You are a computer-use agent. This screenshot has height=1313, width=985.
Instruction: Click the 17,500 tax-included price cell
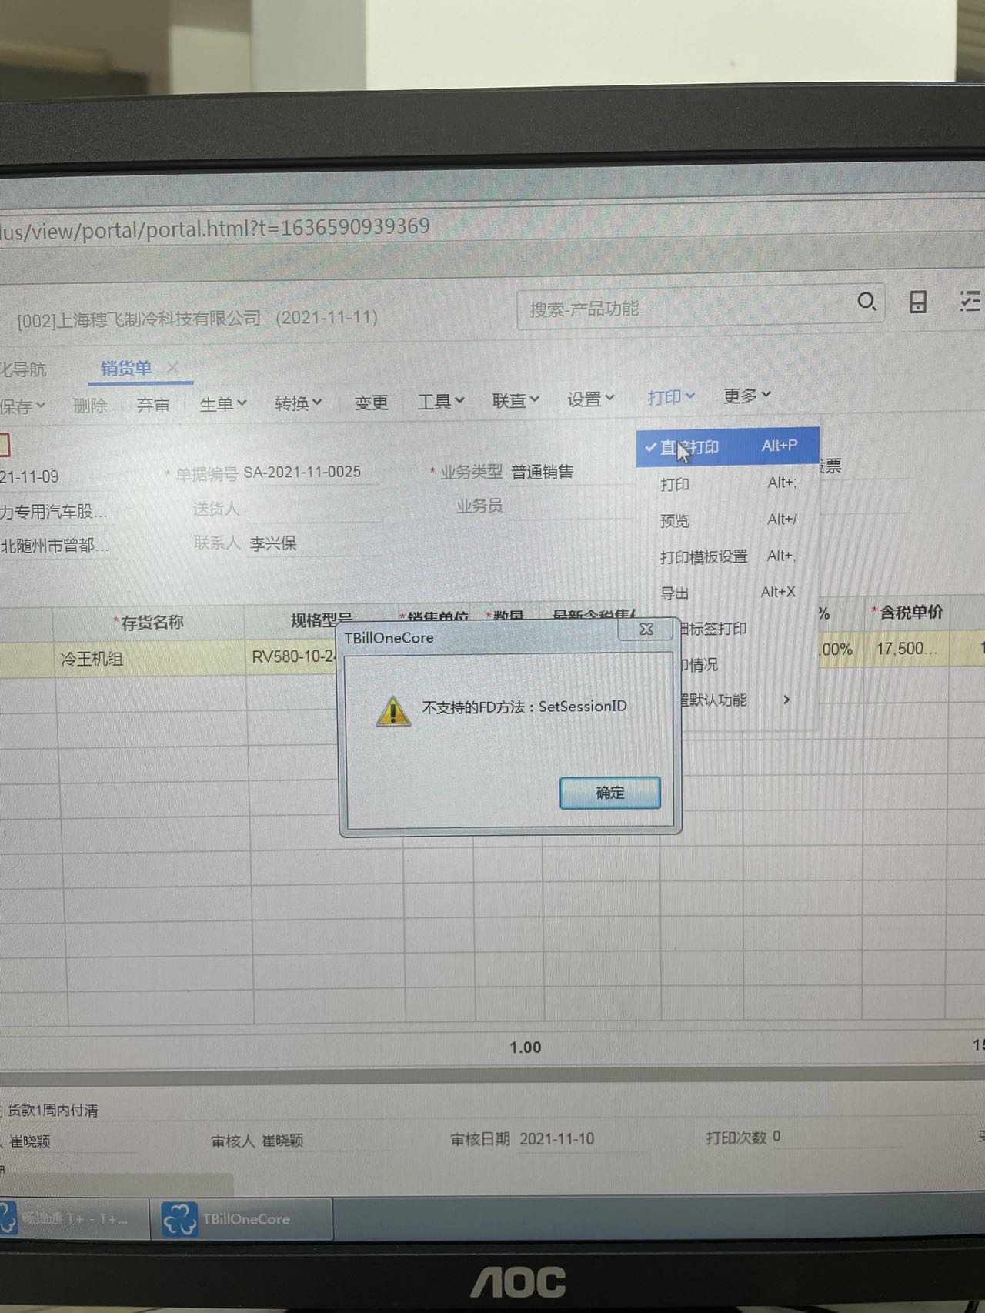(x=907, y=649)
